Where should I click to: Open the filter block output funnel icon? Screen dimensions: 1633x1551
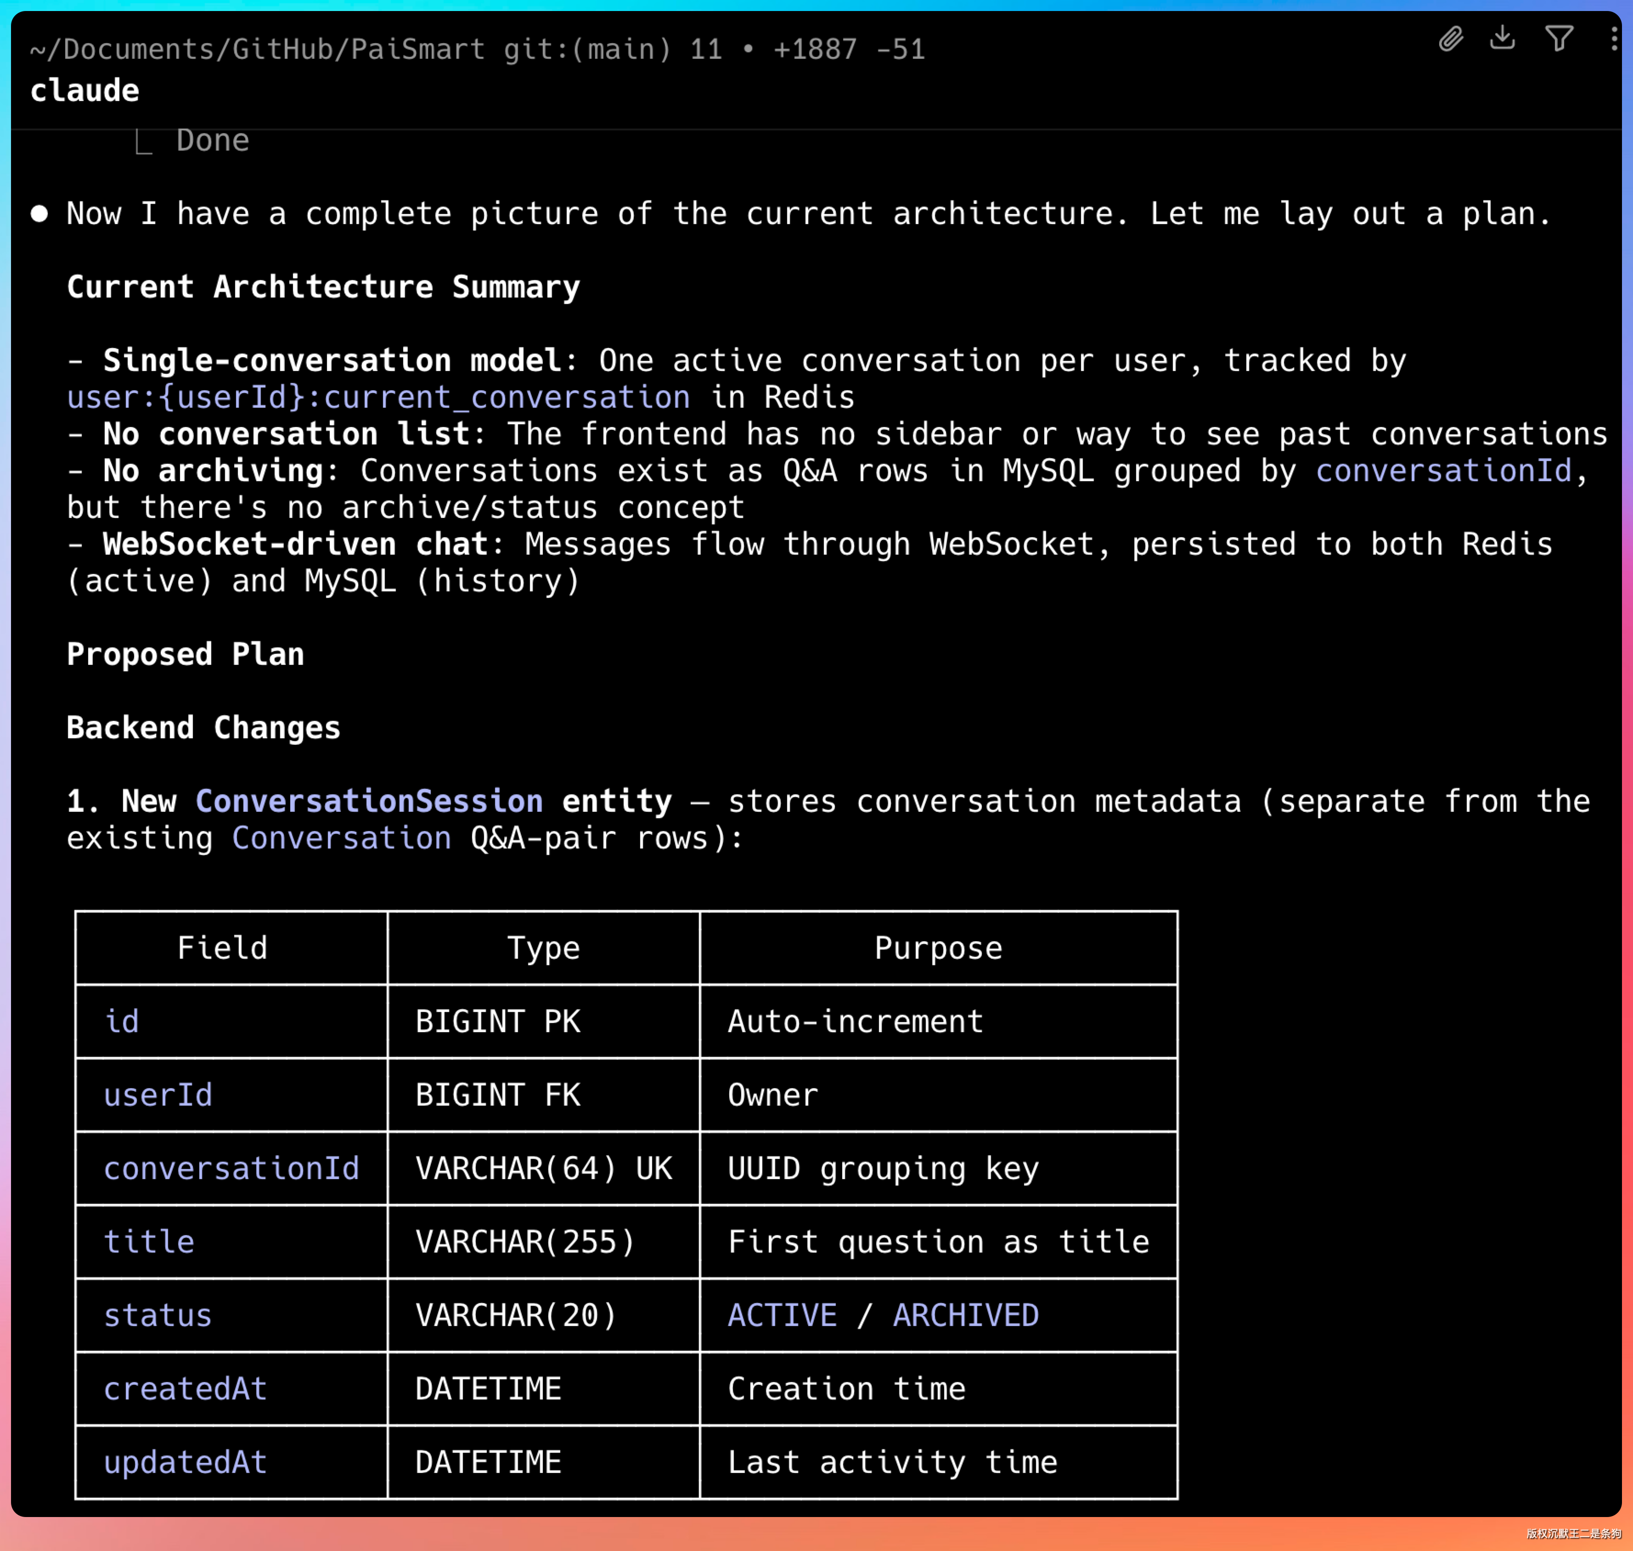pos(1559,38)
